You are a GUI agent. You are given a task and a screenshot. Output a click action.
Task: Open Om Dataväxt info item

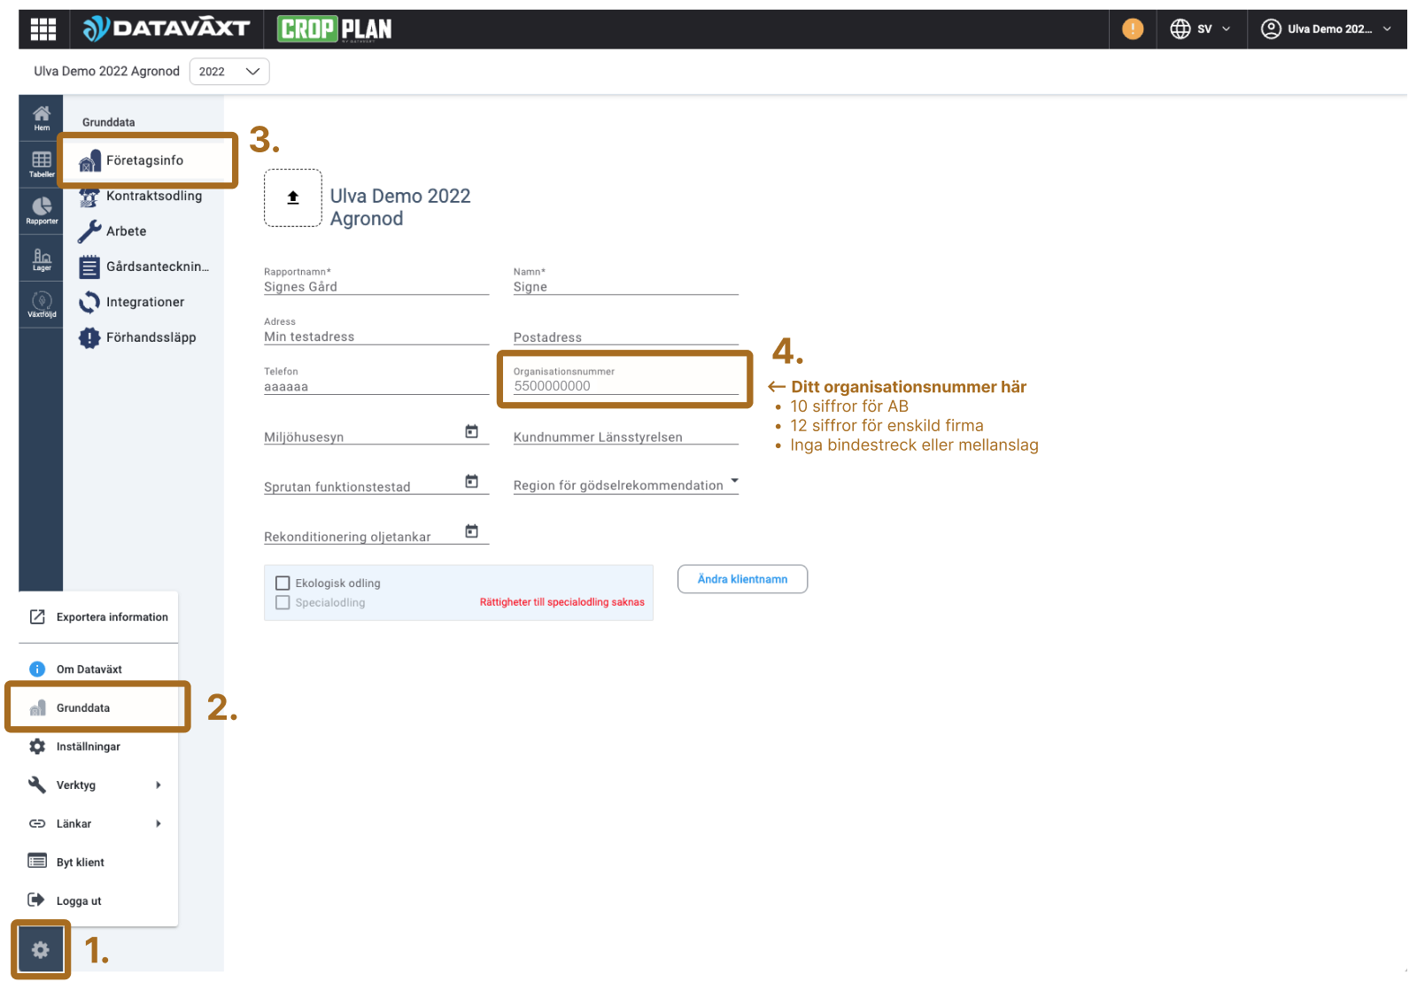[x=98, y=669]
